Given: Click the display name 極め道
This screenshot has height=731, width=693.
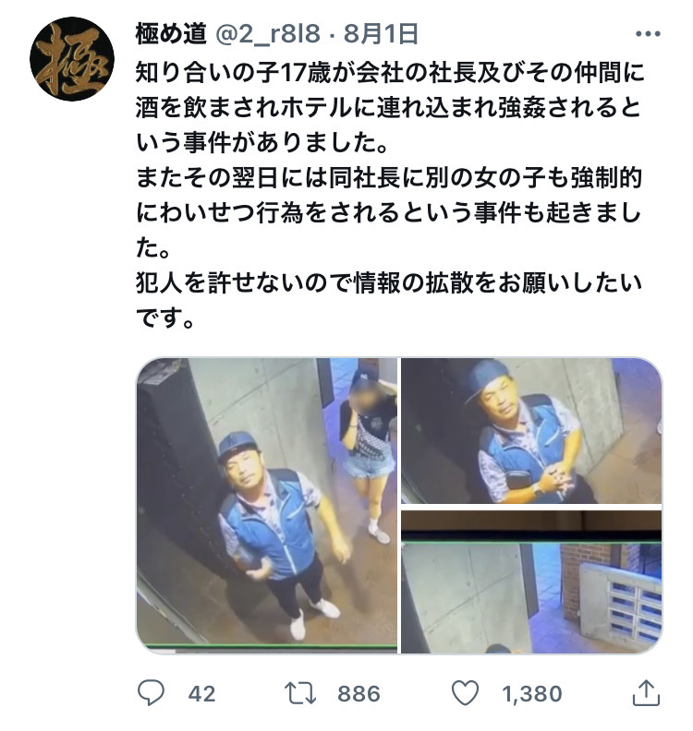Looking at the screenshot, I should tap(171, 34).
